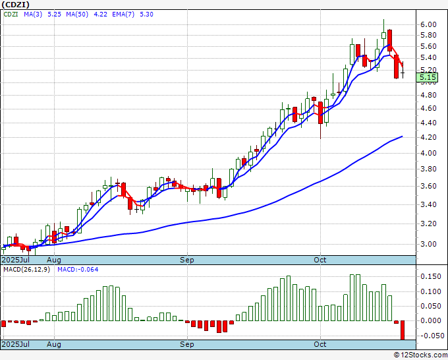Select the CDZI legend label
448x360 pixels.
click(11, 14)
